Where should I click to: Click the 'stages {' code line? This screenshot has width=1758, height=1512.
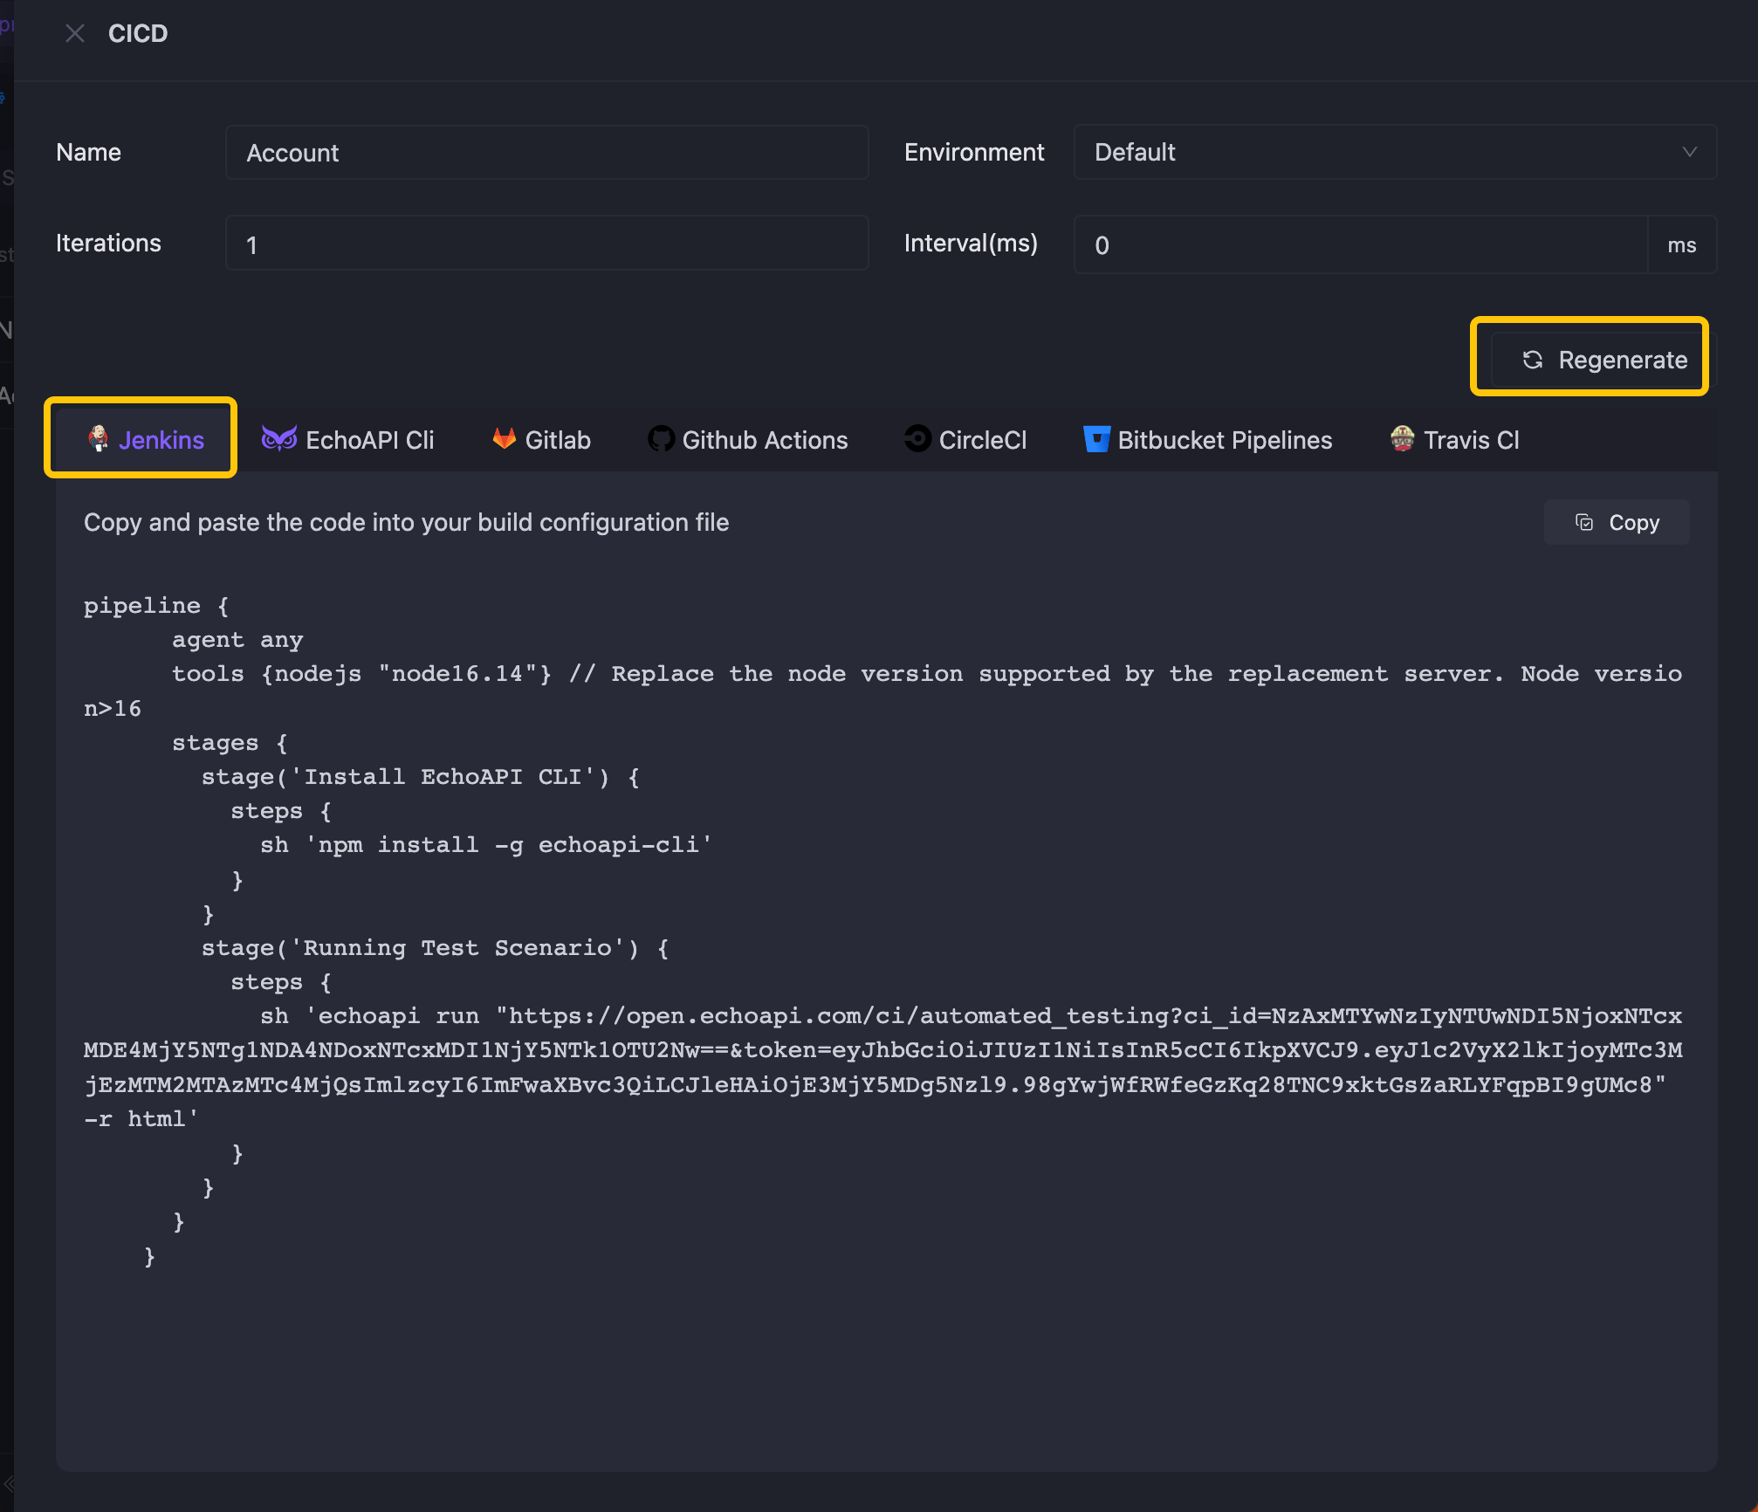coord(230,743)
